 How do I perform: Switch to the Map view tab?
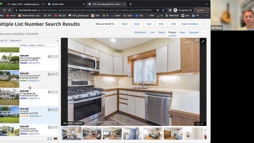(183, 33)
